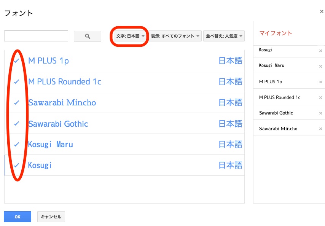
Task: Click the 日本語 sample beside M PLUS 1p
Action: (231, 61)
